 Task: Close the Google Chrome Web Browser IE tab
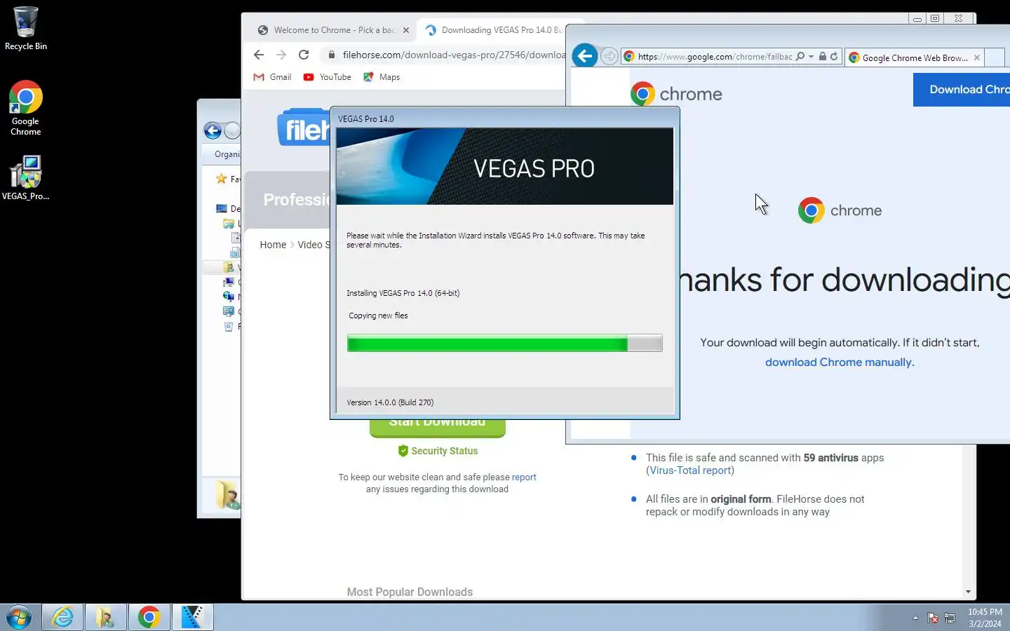(x=977, y=57)
